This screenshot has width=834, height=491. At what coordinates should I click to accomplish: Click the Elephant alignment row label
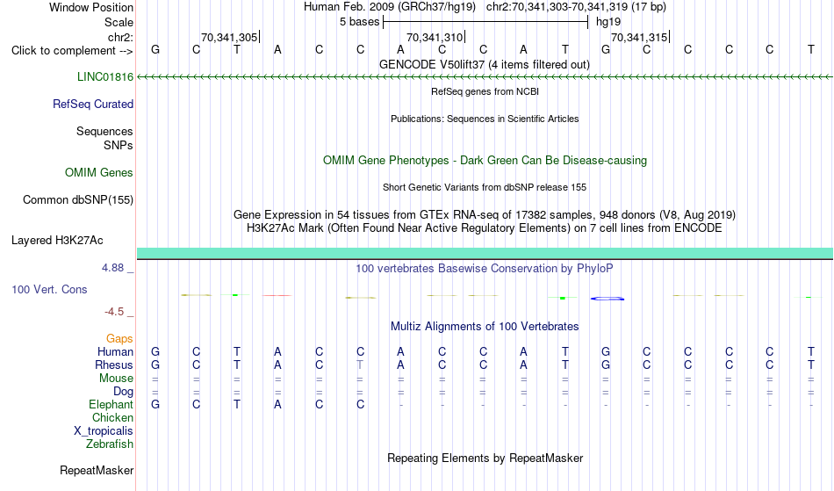point(111,404)
